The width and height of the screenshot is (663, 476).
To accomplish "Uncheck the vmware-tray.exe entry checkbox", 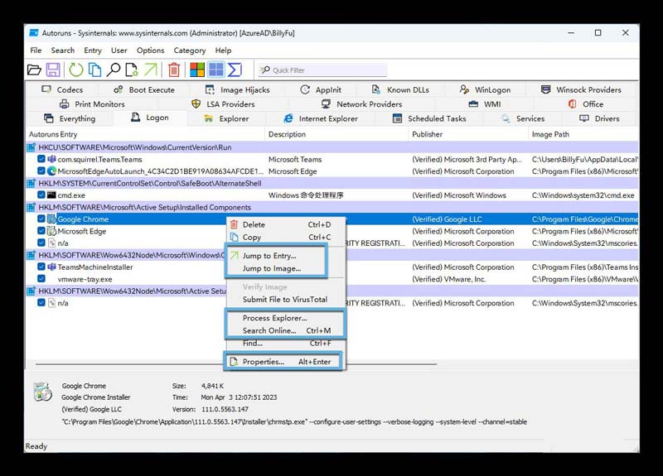I will click(41, 279).
